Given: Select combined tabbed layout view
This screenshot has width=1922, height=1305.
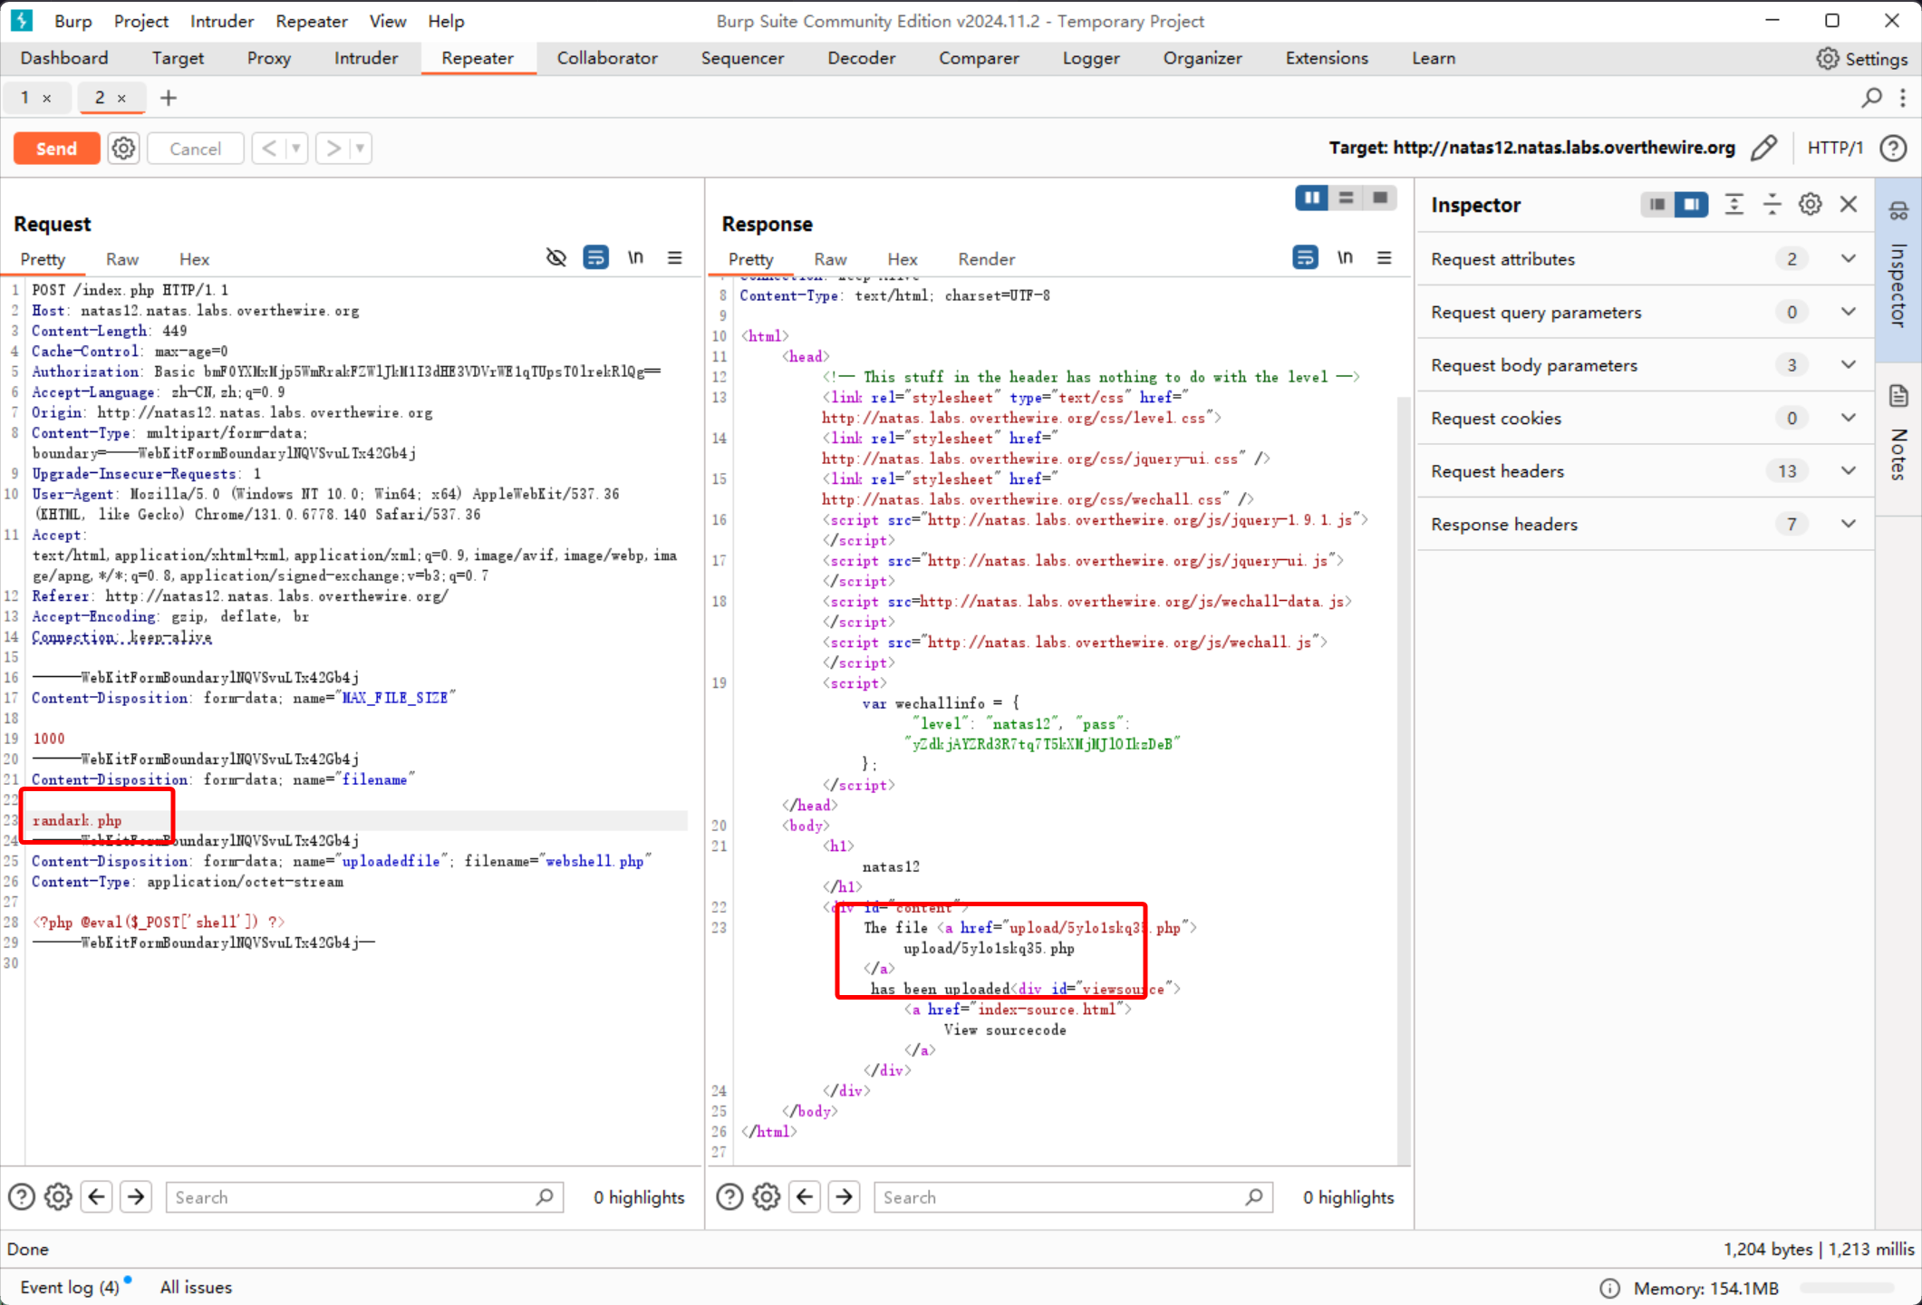Looking at the screenshot, I should (1380, 198).
